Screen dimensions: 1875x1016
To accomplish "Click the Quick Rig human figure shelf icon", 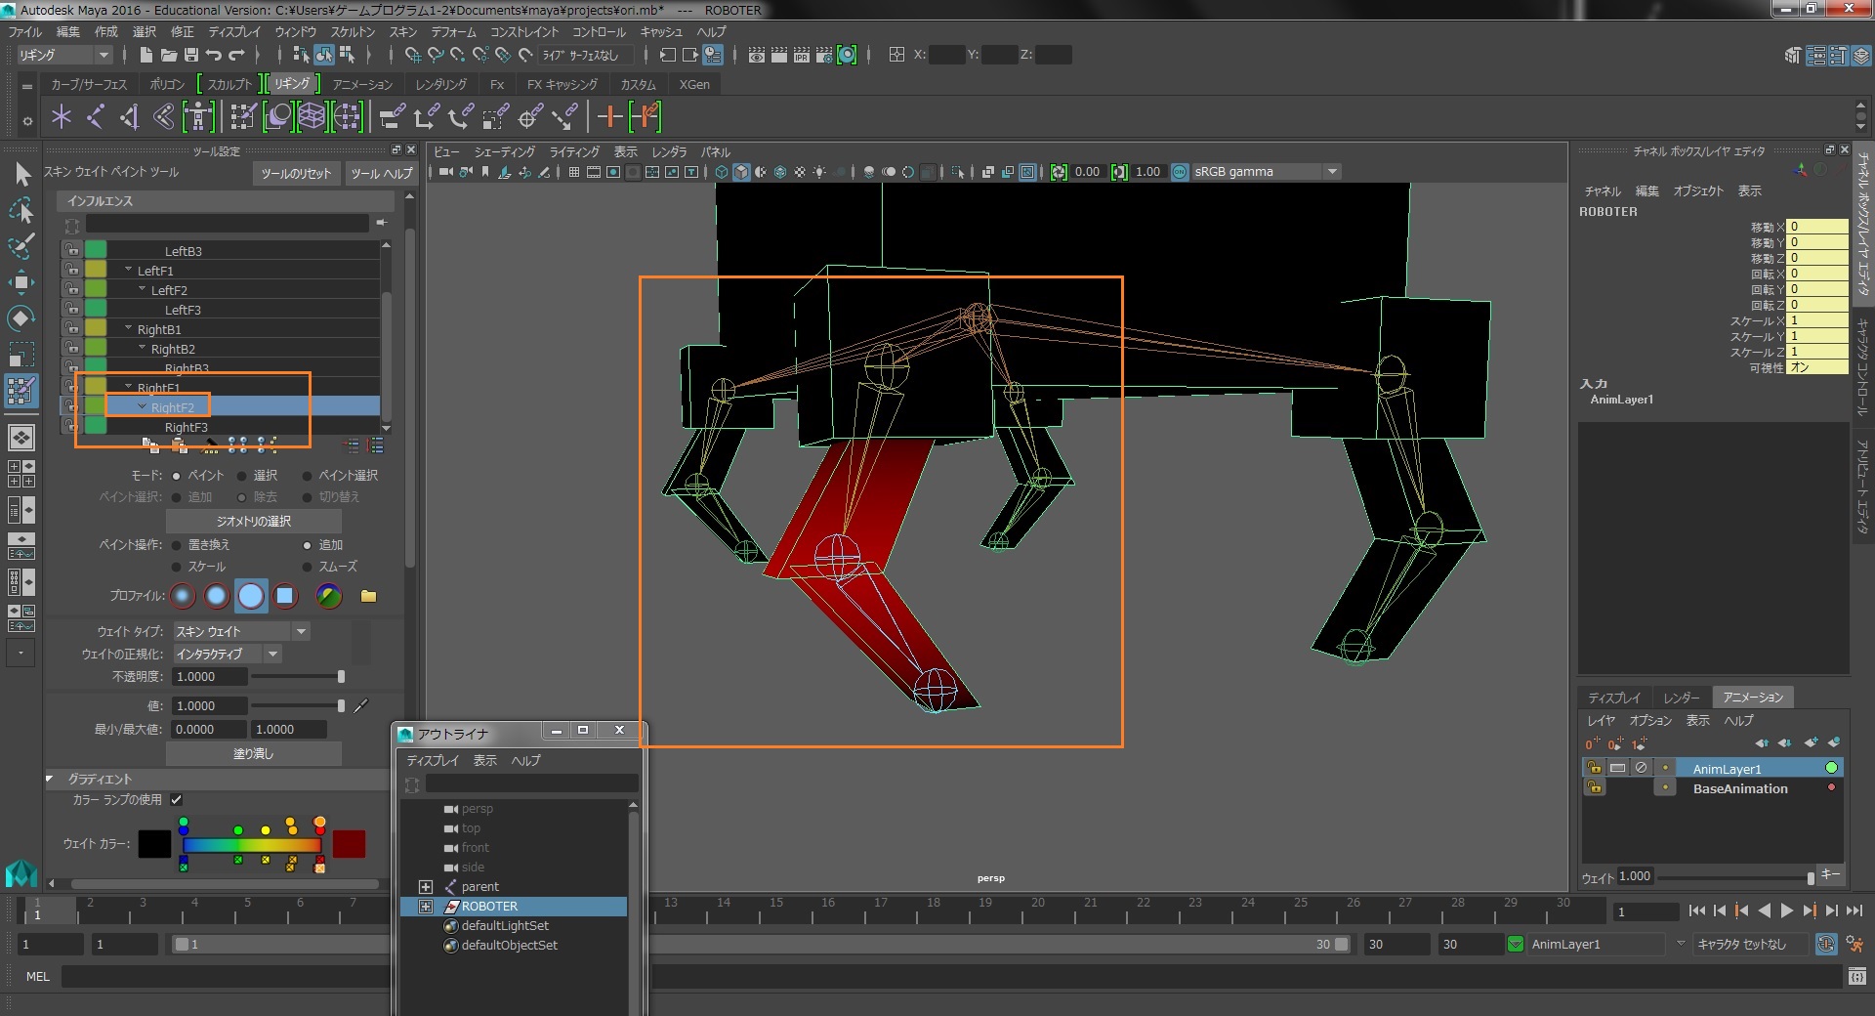I will [198, 117].
